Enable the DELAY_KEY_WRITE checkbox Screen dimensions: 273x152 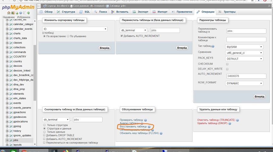(227, 69)
